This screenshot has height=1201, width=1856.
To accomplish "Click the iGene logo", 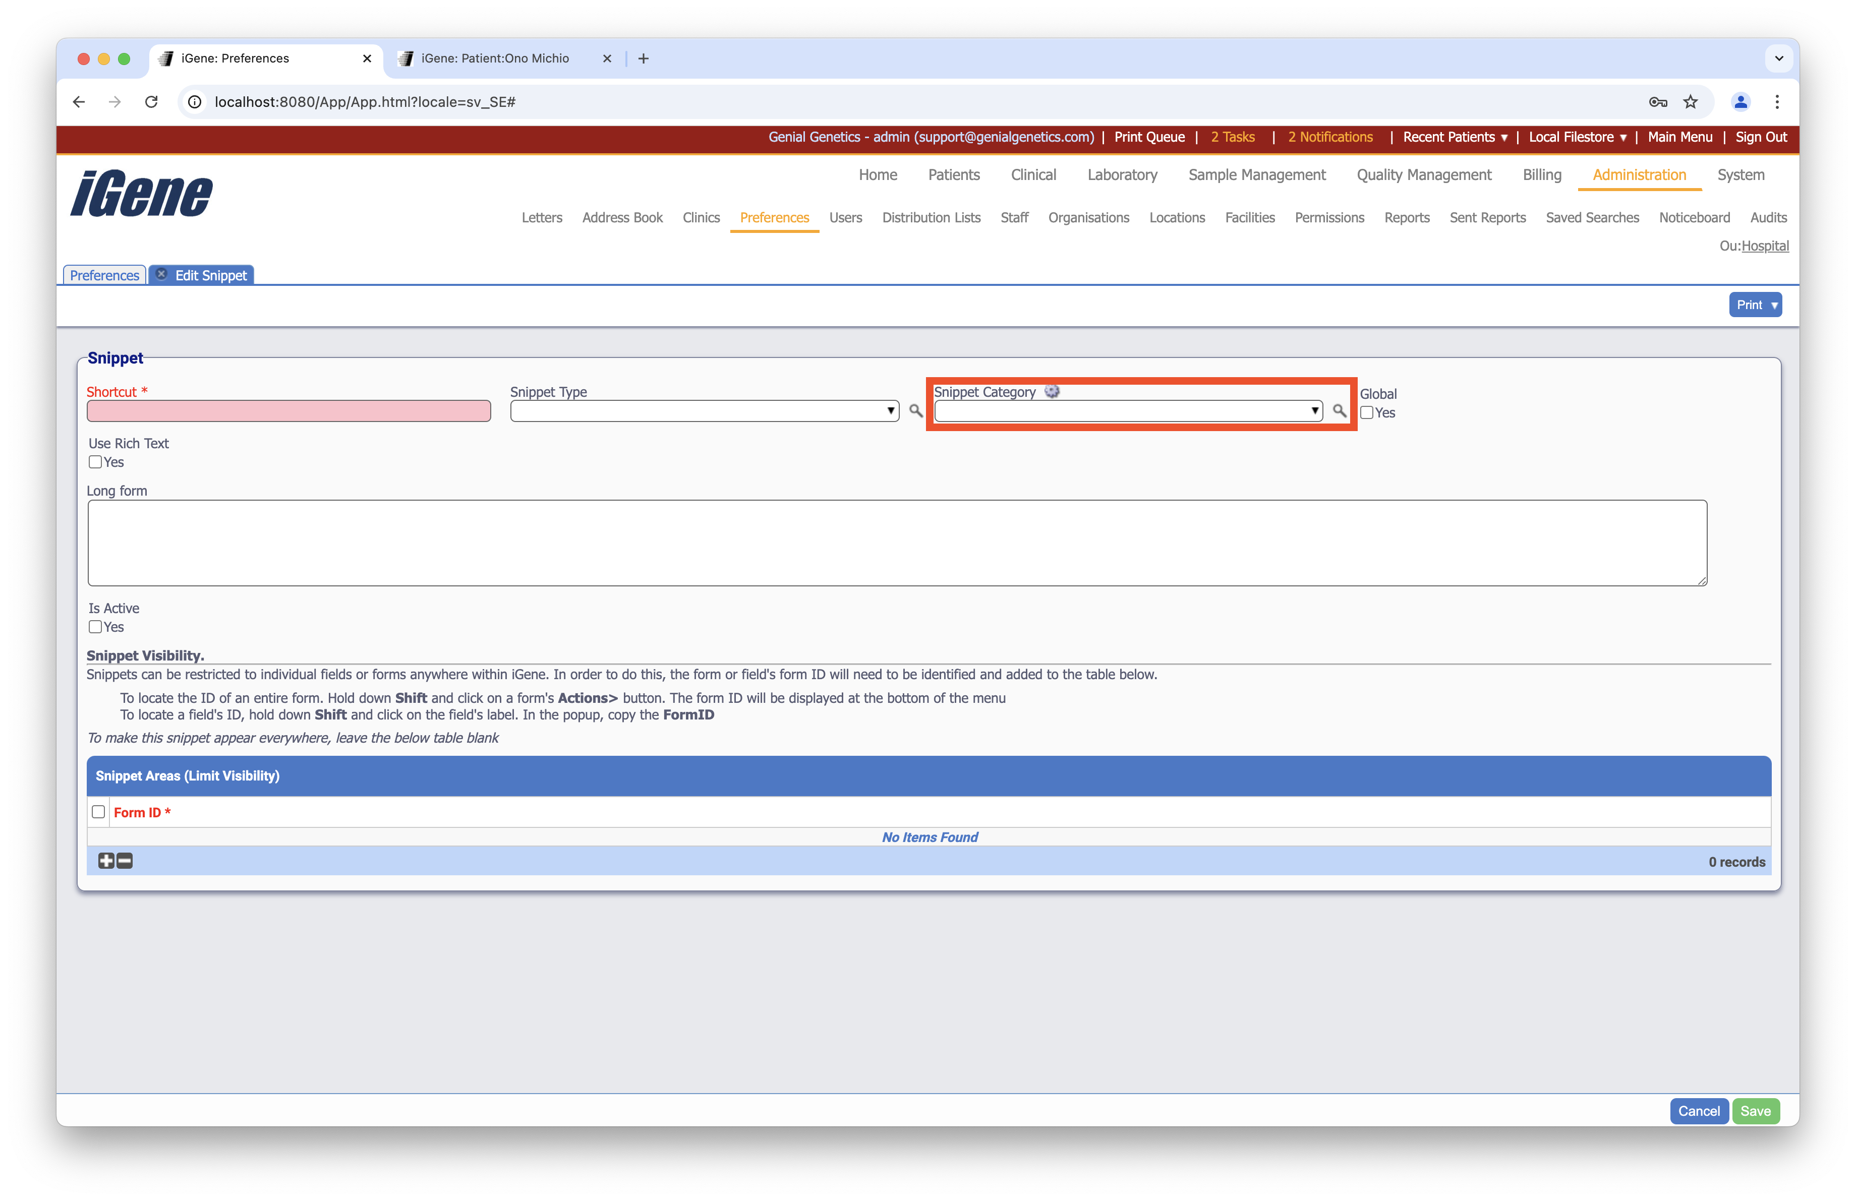I will (x=140, y=193).
